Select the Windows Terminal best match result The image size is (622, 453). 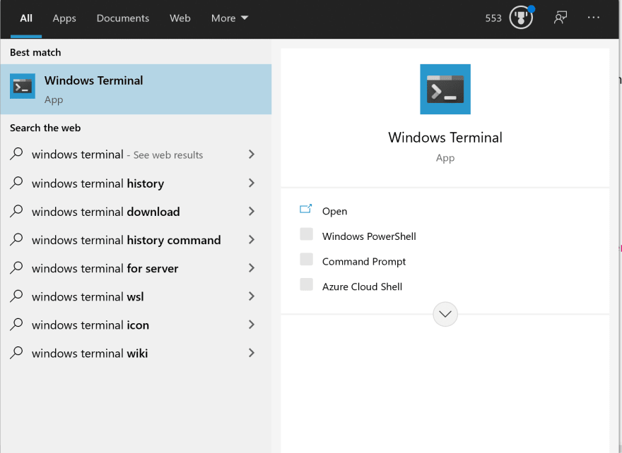136,90
